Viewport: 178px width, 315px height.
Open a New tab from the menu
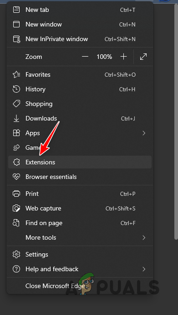80,10
